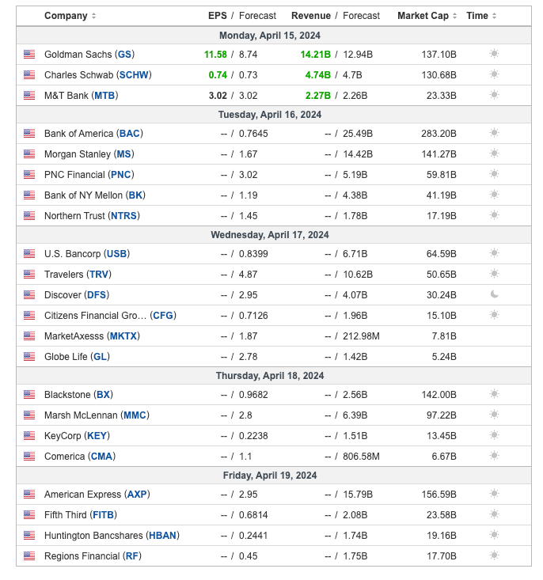Click the Revenue column header
Image resolution: width=543 pixels, height=580 pixels.
pyautogui.click(x=311, y=16)
